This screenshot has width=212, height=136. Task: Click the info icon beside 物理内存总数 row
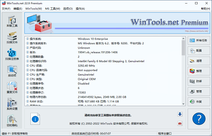pos(28,97)
